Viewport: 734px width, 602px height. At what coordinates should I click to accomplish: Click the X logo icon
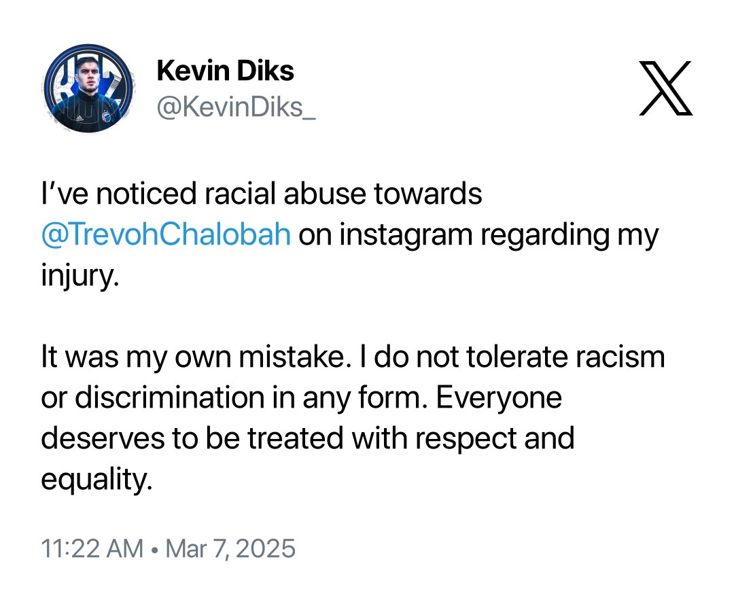(x=665, y=88)
